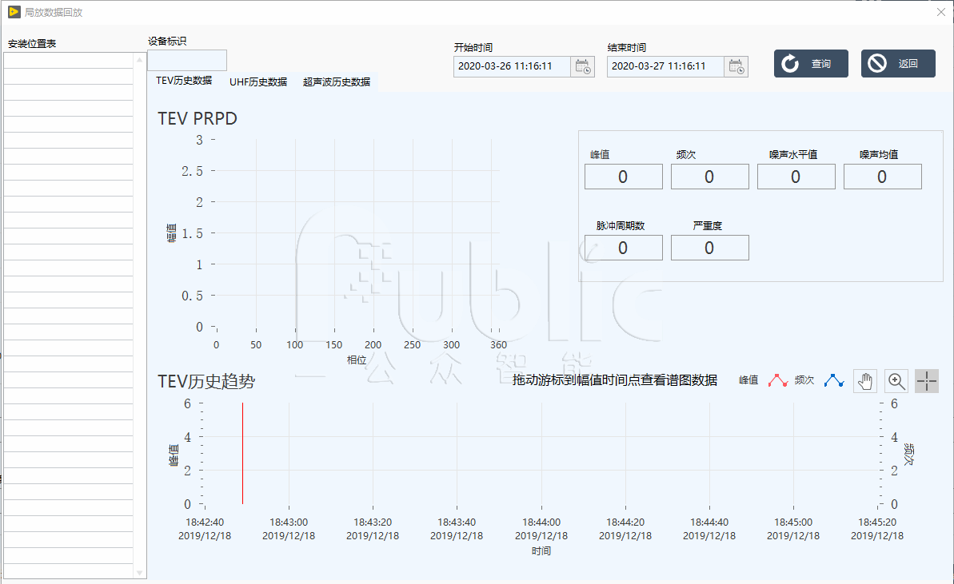This screenshot has width=954, height=584.
Task: Toggle the 频次 curve visibility
Action: pyautogui.click(x=805, y=380)
